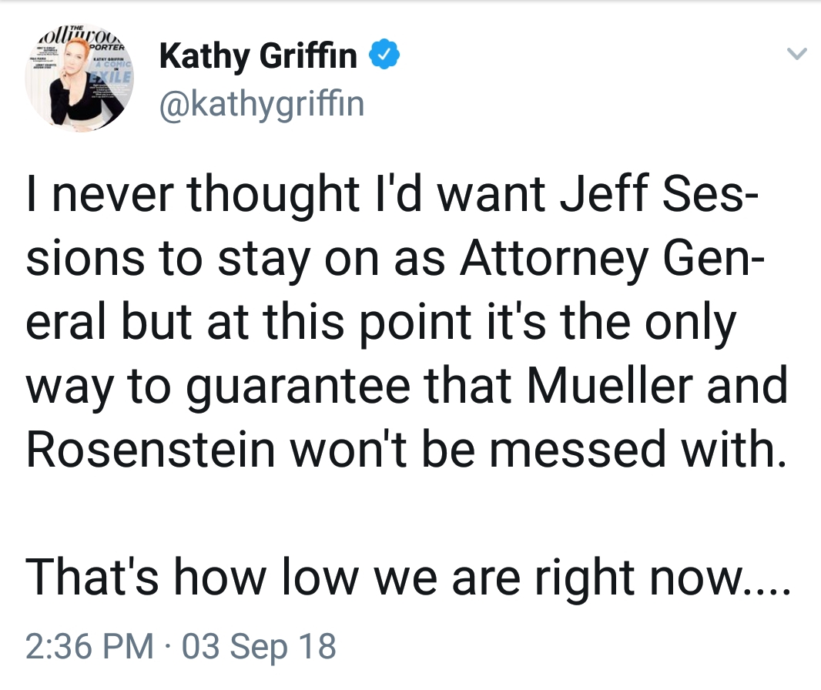This screenshot has width=821, height=690.
Task: Click "That's how low" closing line
Action: [x=185, y=575]
